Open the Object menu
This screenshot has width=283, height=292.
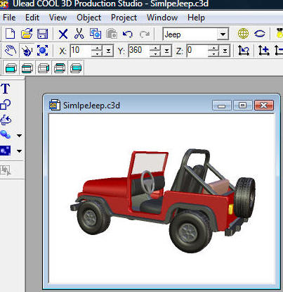(88, 18)
